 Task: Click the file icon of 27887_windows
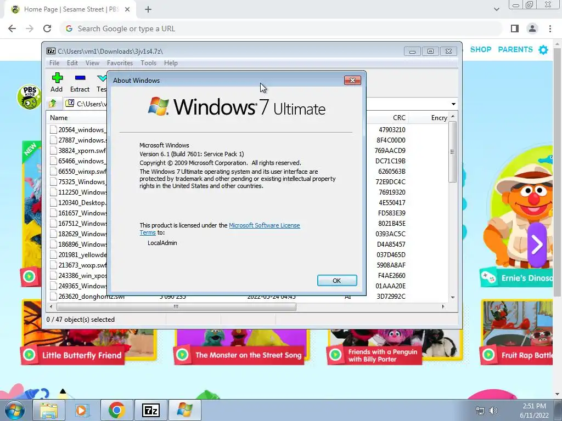point(53,140)
